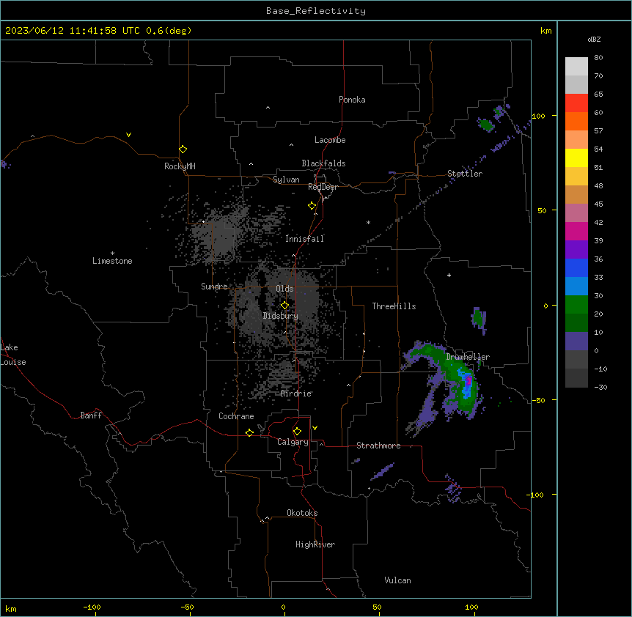Click the yellow V marker northeast of Calgary
The image size is (632, 617).
[x=315, y=428]
